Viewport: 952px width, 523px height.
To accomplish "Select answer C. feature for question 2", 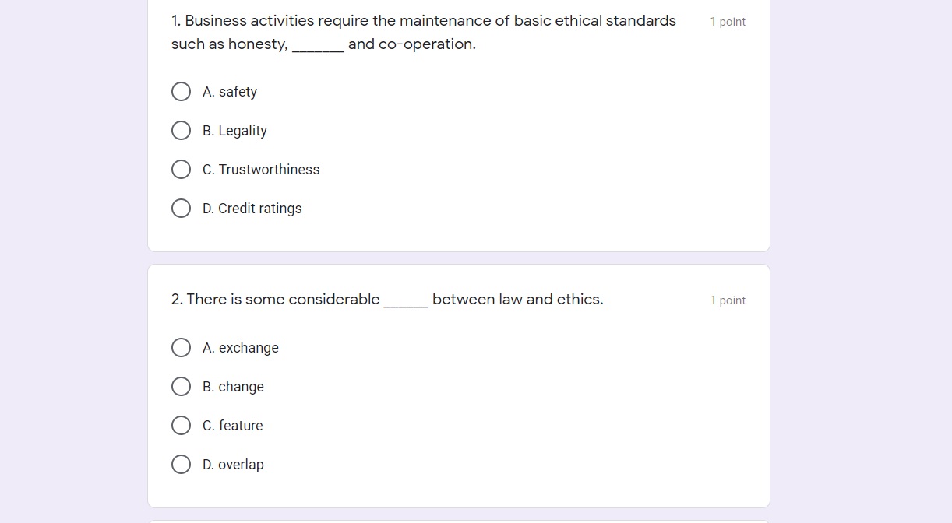I will click(181, 425).
